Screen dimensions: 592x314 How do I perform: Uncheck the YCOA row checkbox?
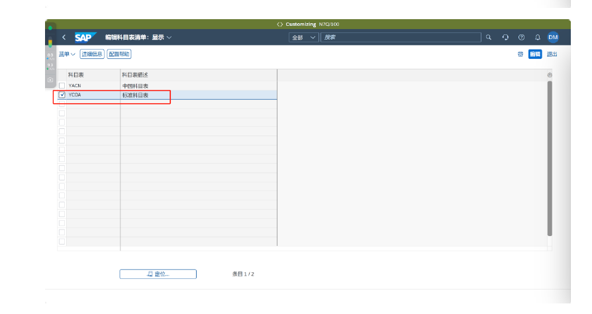pyautogui.click(x=62, y=95)
